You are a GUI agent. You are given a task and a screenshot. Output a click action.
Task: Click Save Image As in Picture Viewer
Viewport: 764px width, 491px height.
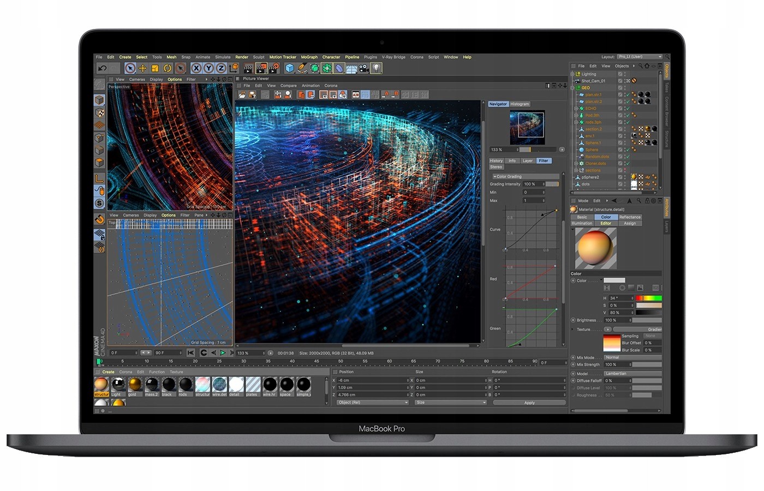pos(252,94)
